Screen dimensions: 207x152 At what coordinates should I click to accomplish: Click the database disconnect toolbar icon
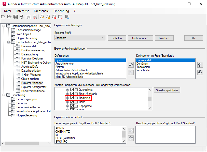pos(35,17)
